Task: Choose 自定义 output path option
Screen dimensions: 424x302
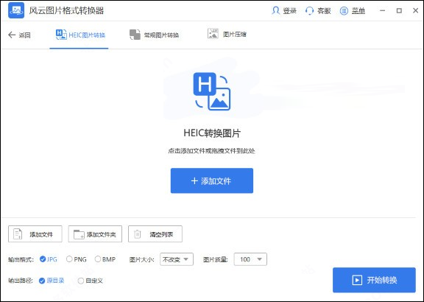Action: (91, 281)
